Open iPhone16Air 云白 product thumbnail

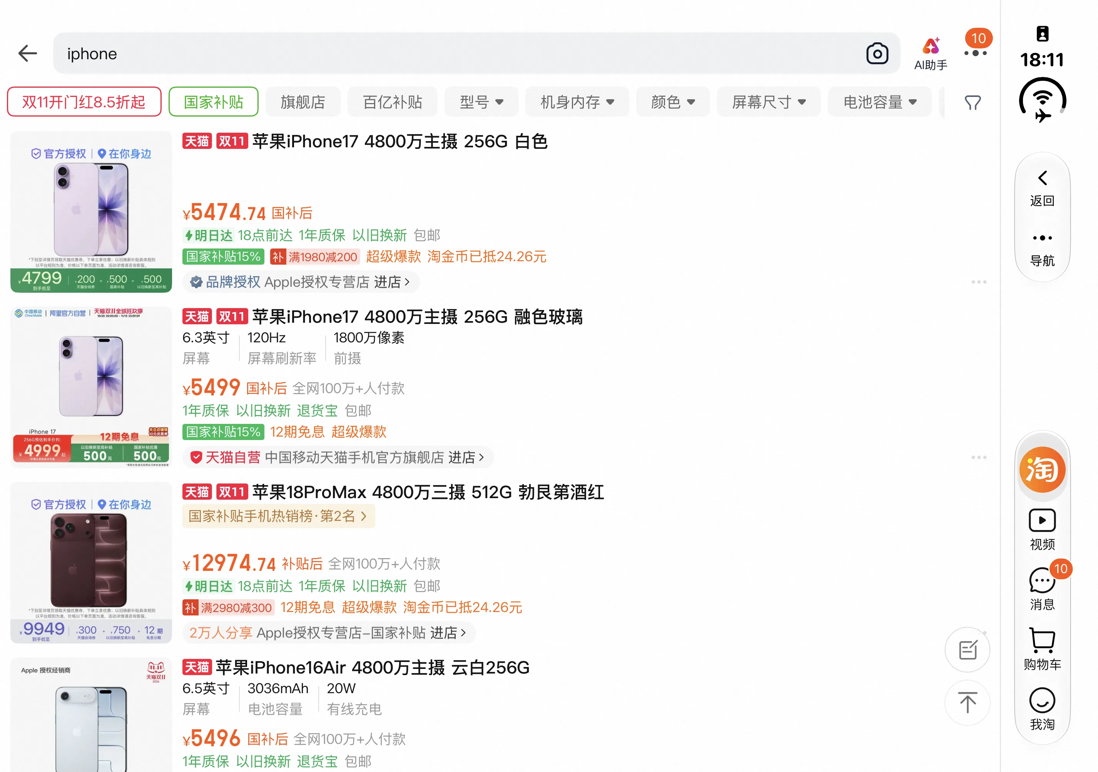[x=91, y=715]
